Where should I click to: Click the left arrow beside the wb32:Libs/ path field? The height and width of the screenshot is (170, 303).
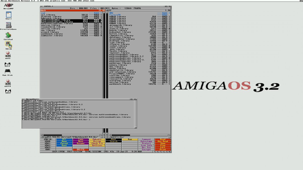pos(110,137)
